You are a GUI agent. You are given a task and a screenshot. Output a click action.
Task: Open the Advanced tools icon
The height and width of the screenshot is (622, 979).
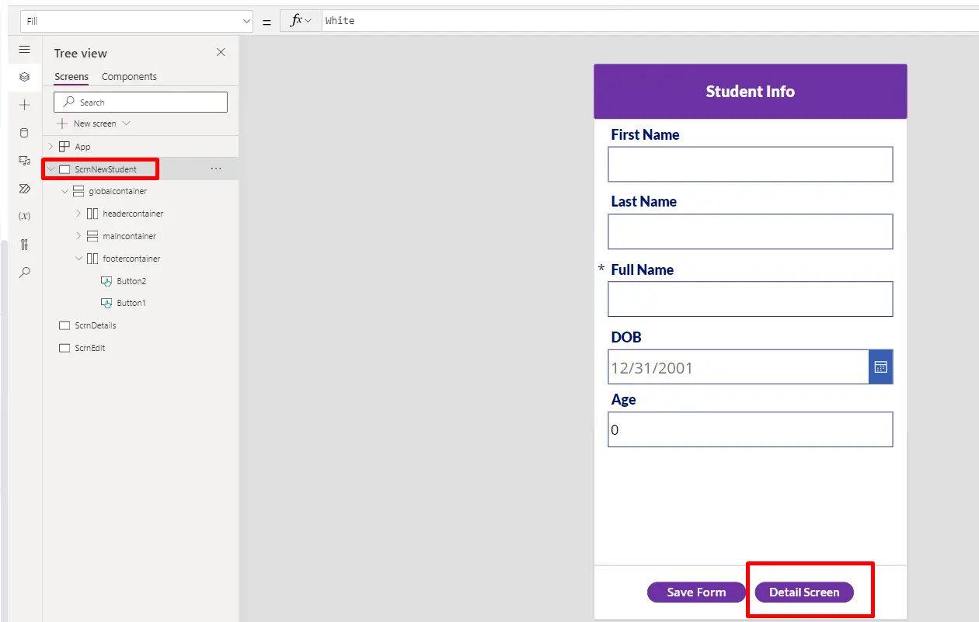[x=24, y=245]
